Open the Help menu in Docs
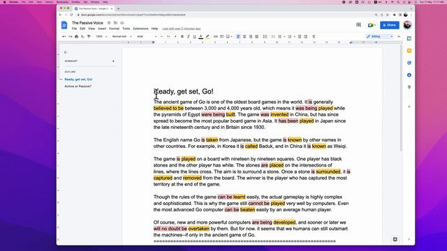The width and height of the screenshot is (447, 251). 154,29
